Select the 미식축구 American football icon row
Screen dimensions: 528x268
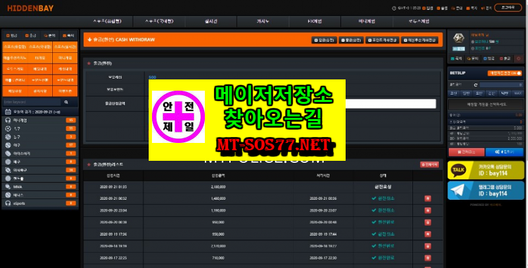pyautogui.click(x=40, y=170)
